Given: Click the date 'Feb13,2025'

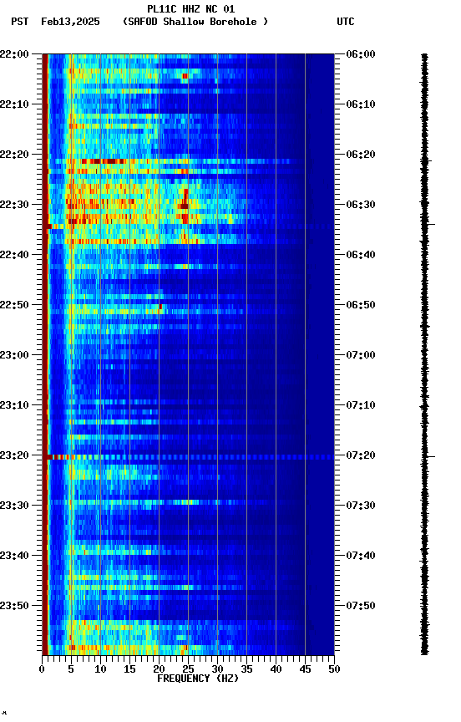Looking at the screenshot, I should tap(70, 22).
